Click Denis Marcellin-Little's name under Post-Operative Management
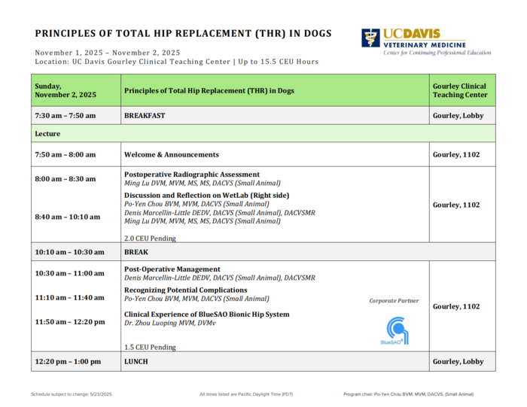This screenshot has height=407, width=527. coord(220,278)
